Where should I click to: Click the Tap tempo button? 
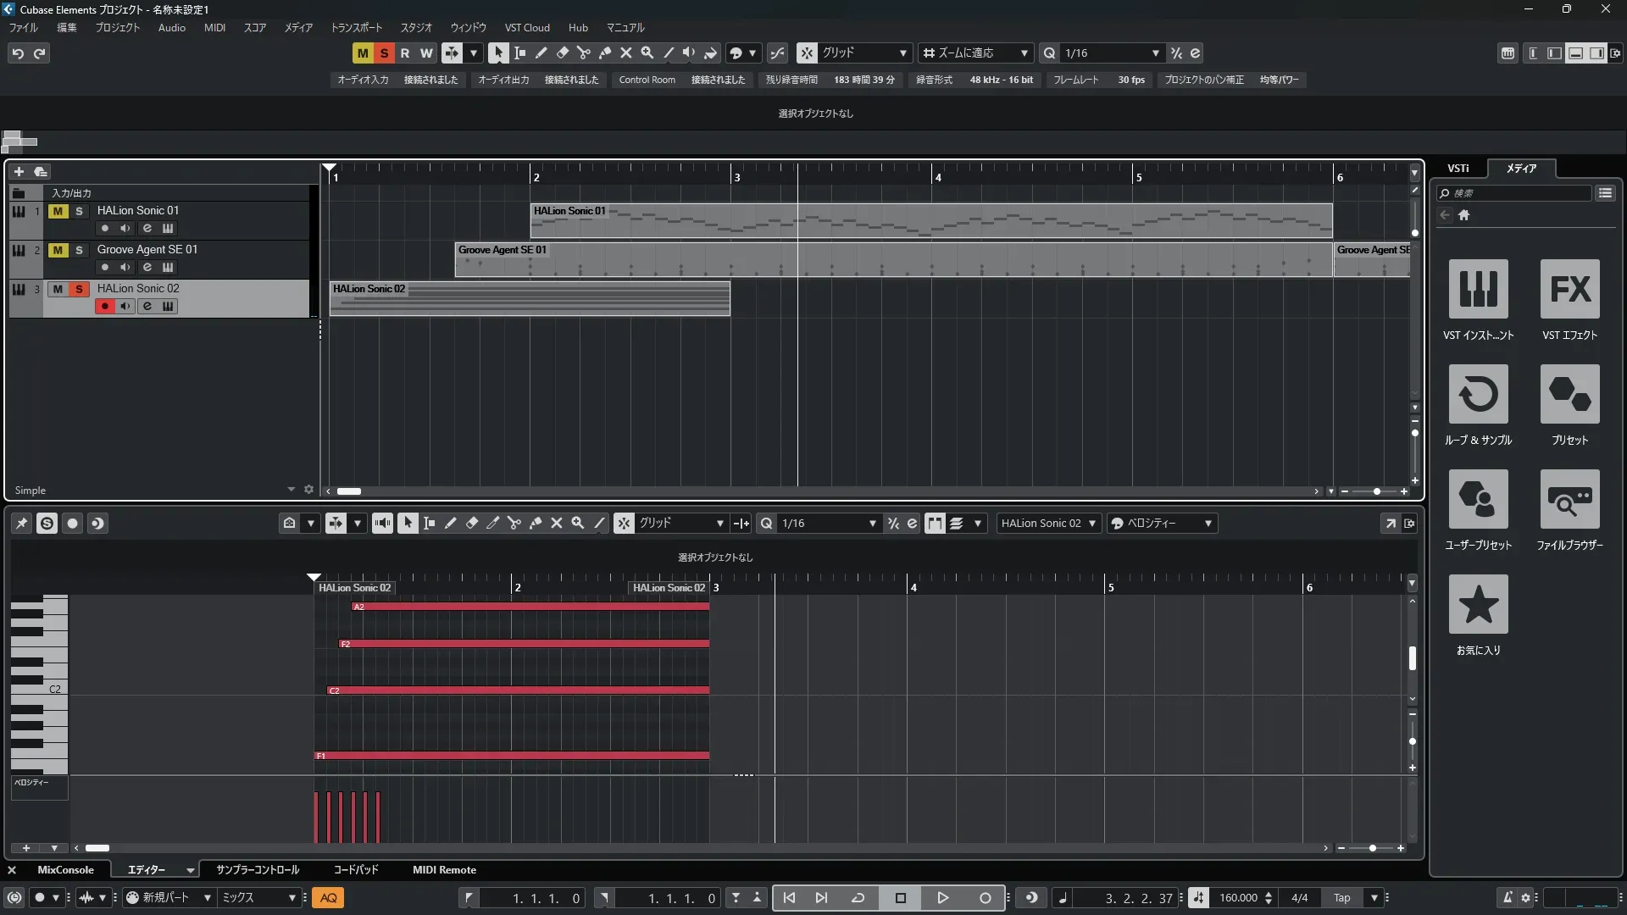(x=1341, y=897)
